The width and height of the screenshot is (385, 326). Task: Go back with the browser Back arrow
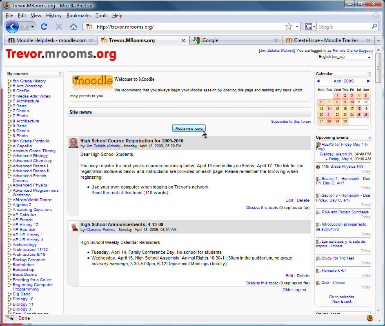pyautogui.click(x=12, y=27)
